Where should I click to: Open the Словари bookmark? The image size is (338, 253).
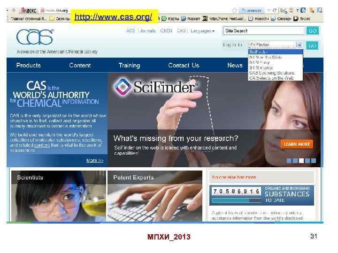click(x=281, y=19)
